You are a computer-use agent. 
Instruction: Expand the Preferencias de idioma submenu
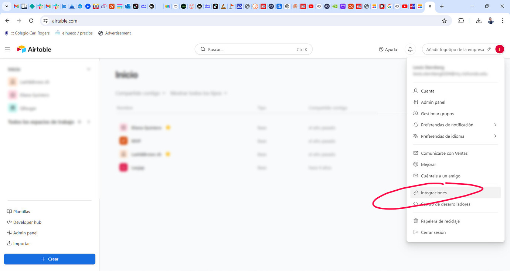coord(495,136)
